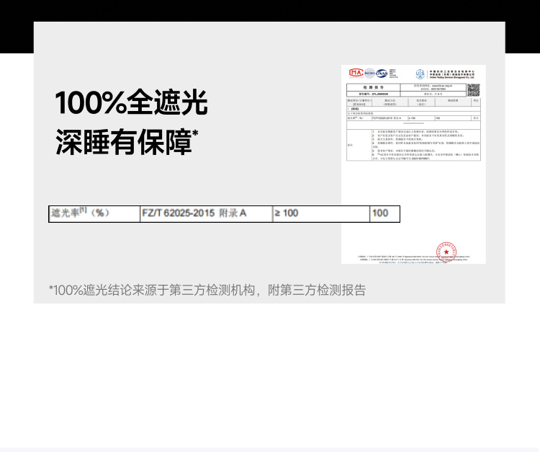This screenshot has width=540, height=452.
Task: Click the '遮光率 (%)' table cell
Action: point(94,214)
